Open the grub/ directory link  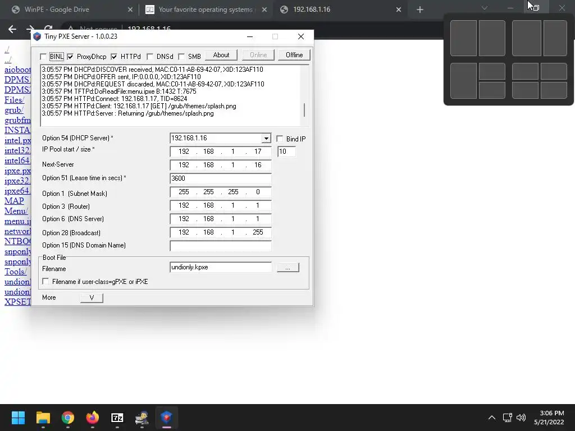(14, 110)
